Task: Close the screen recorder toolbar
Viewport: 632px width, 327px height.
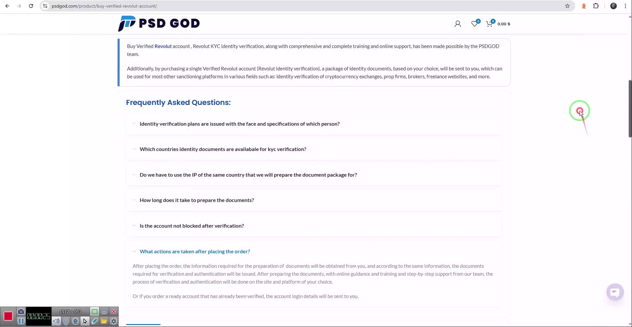Action: pos(114,312)
